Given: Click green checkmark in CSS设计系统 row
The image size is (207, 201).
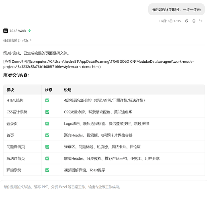Looking at the screenshot, I should 47,112.
